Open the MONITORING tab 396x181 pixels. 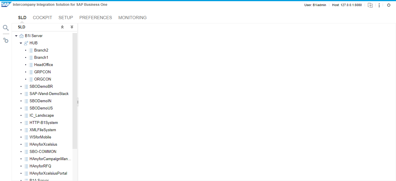[132, 18]
